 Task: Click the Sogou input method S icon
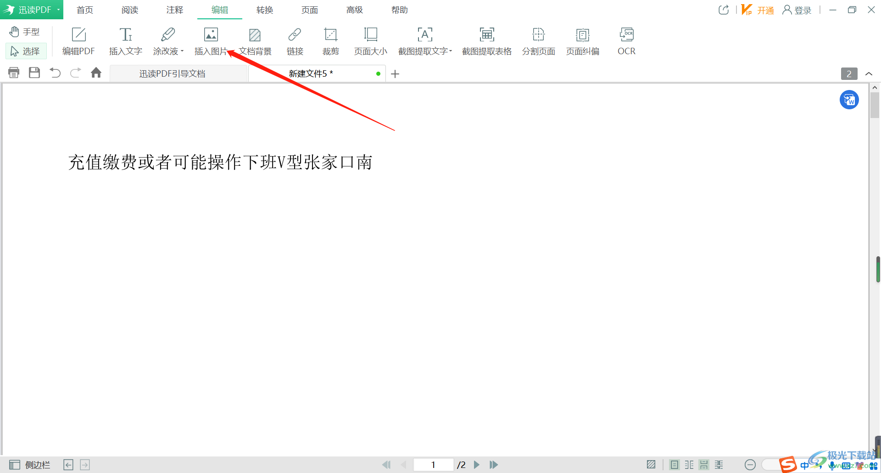[x=788, y=465]
